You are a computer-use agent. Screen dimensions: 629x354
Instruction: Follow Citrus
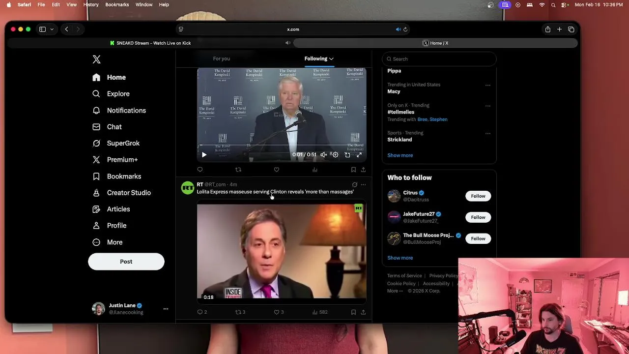click(x=478, y=196)
